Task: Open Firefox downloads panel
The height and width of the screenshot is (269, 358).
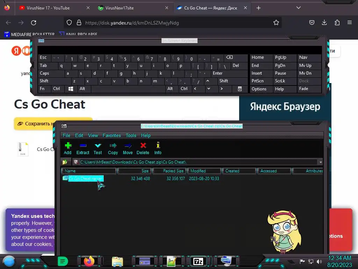Action: [324, 22]
